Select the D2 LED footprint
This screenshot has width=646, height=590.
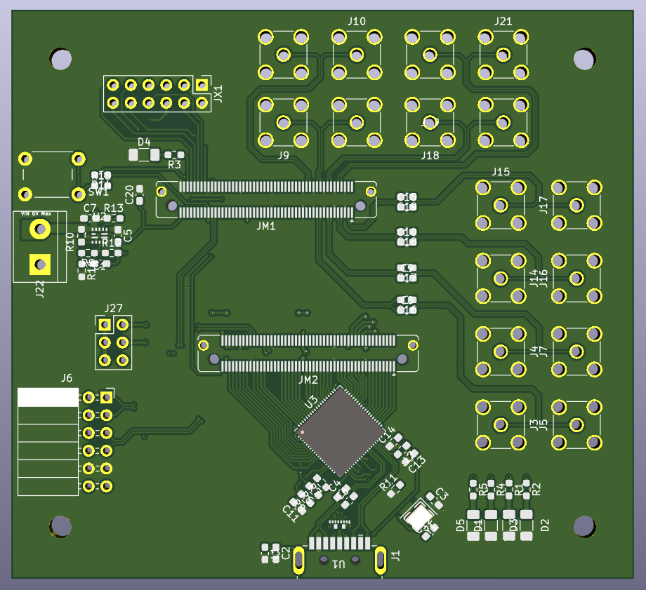click(527, 525)
